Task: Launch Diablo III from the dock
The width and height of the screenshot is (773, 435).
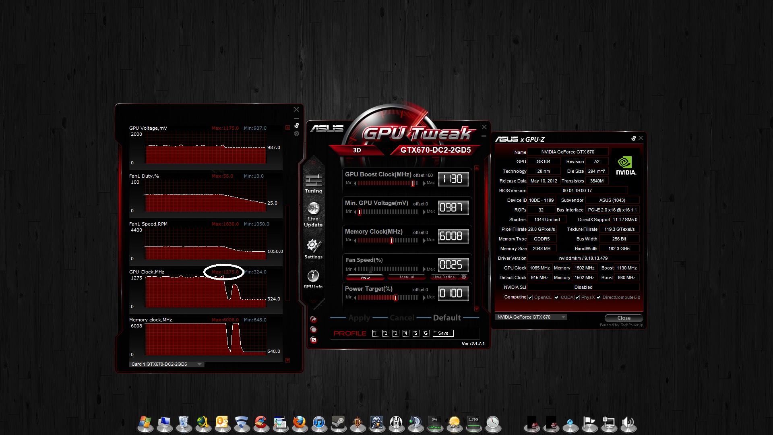Action: pyautogui.click(x=358, y=423)
